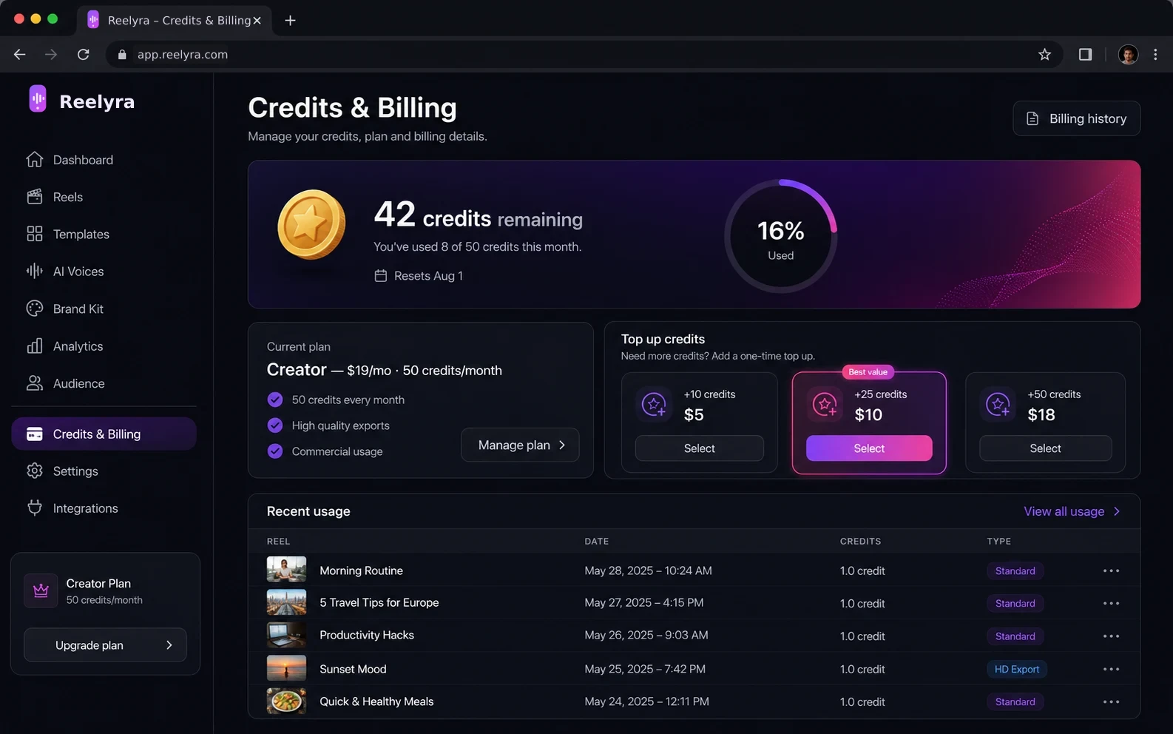Image resolution: width=1173 pixels, height=734 pixels.
Task: Open more options for Productivity Hacks row
Action: (1111, 636)
